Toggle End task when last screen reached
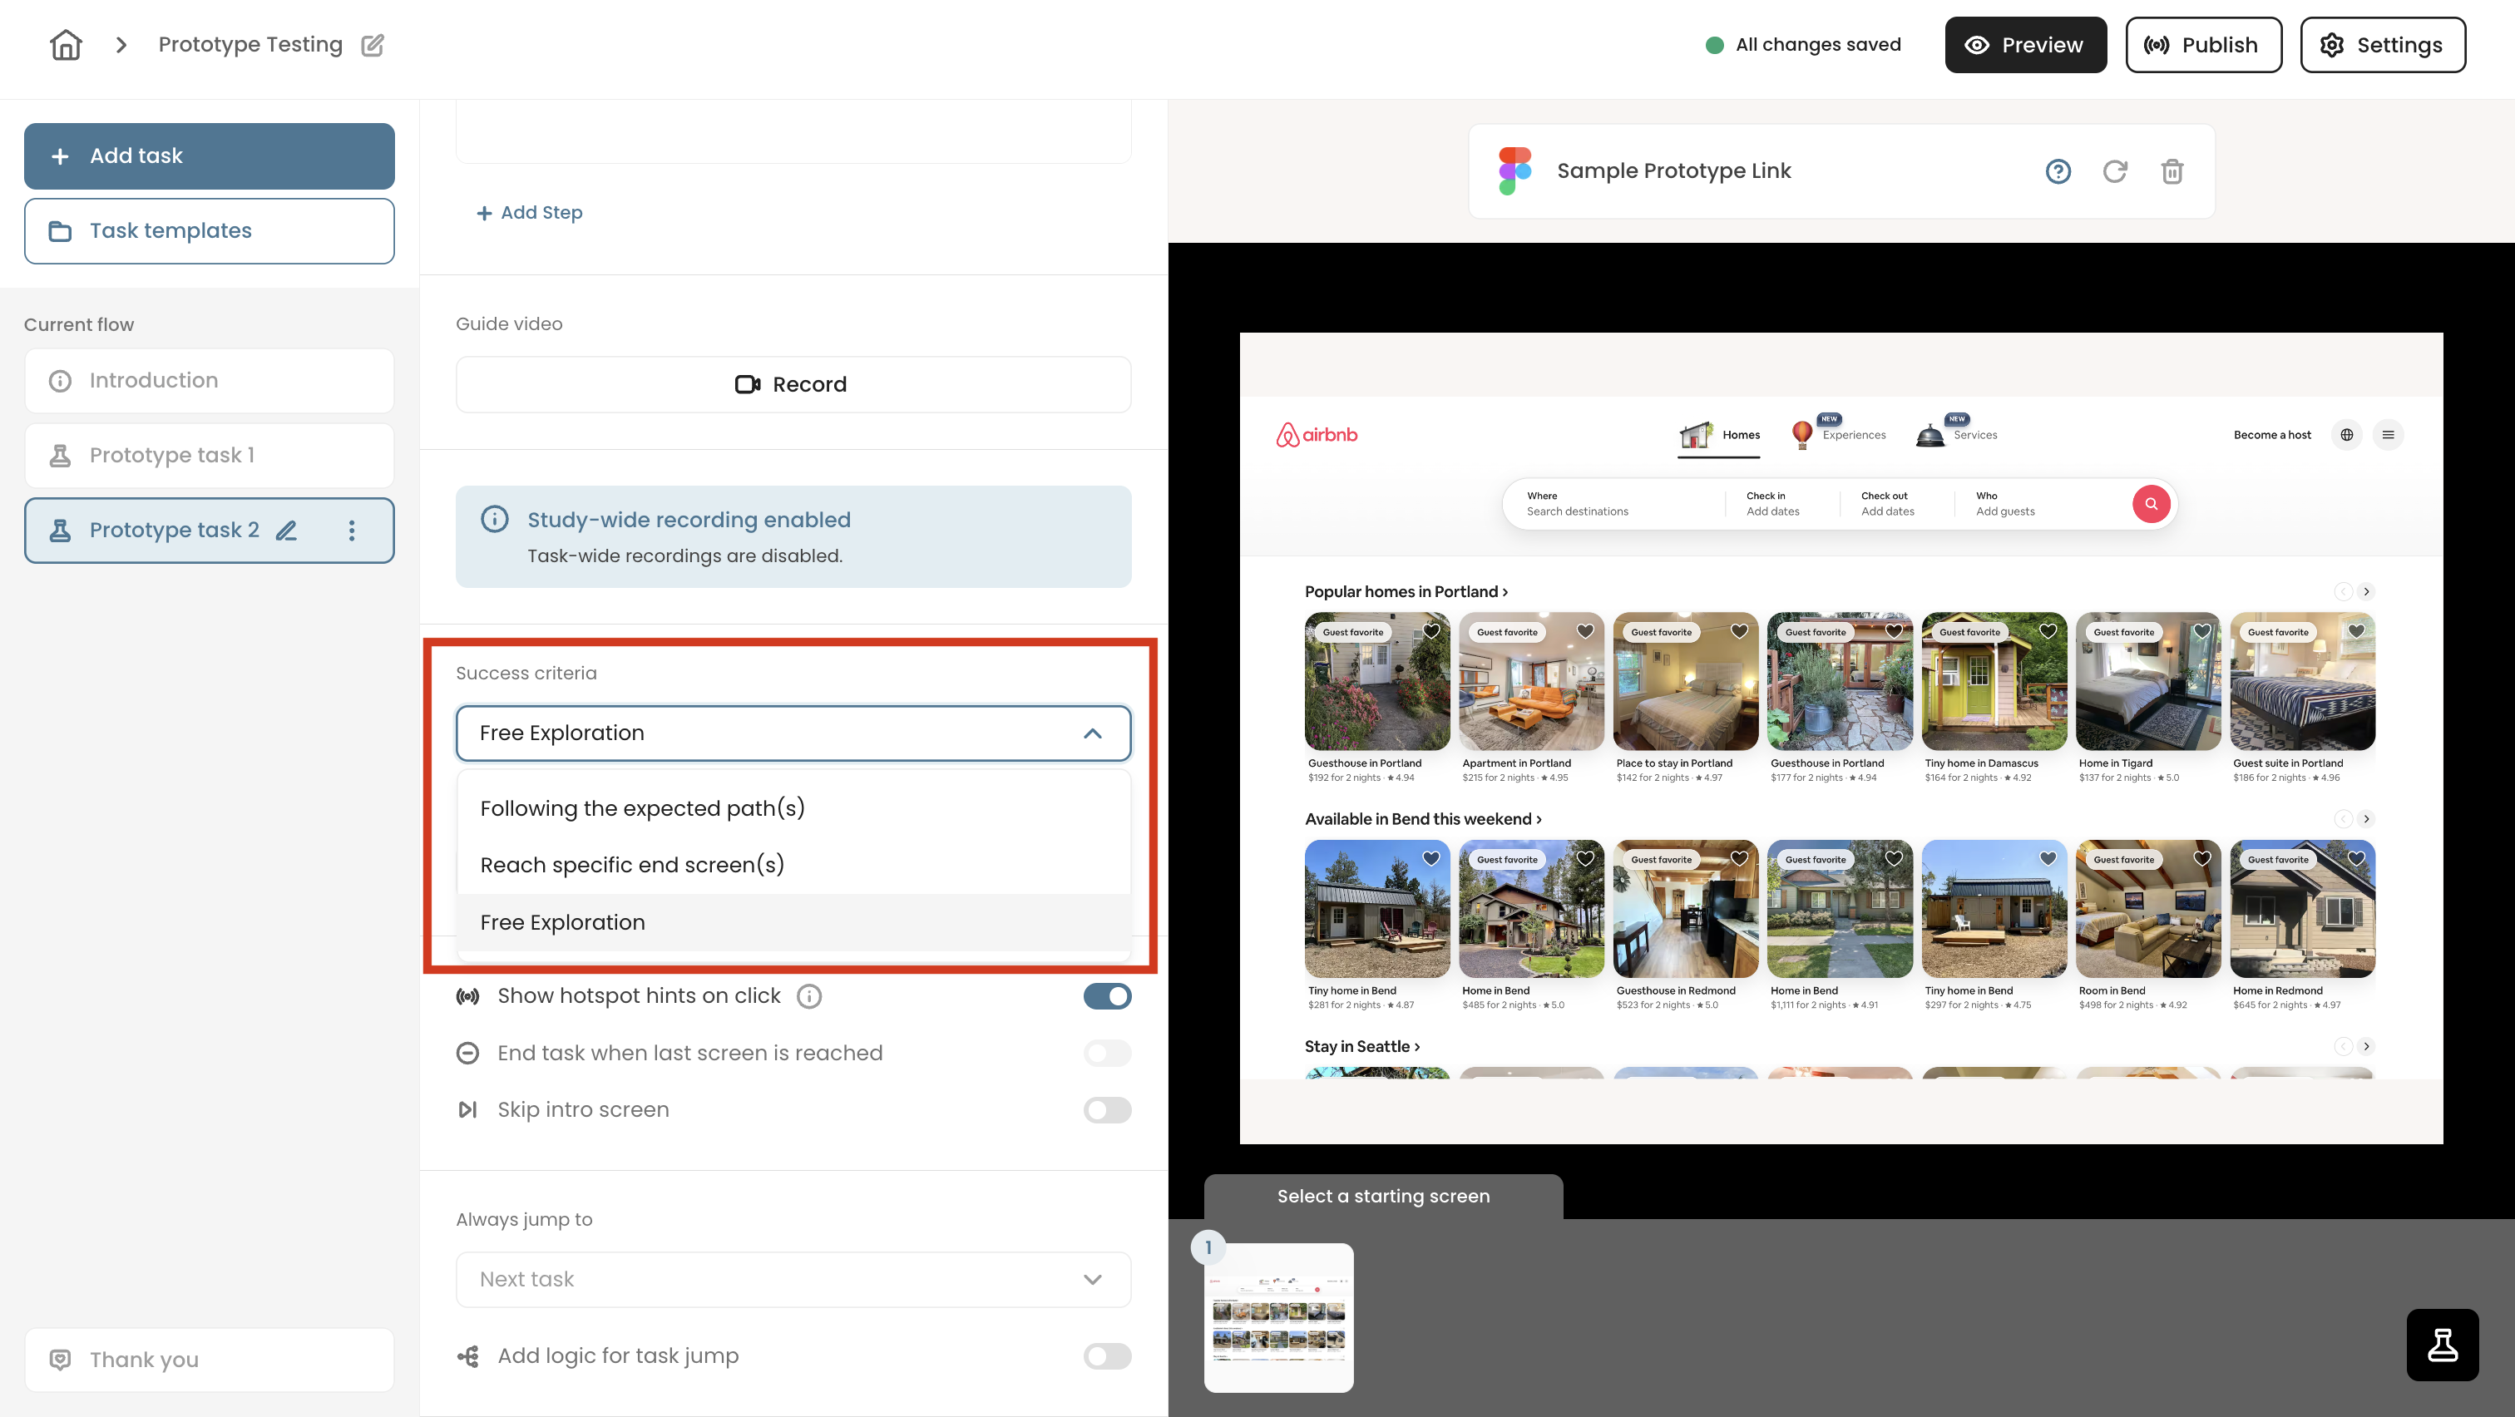 point(1106,1053)
